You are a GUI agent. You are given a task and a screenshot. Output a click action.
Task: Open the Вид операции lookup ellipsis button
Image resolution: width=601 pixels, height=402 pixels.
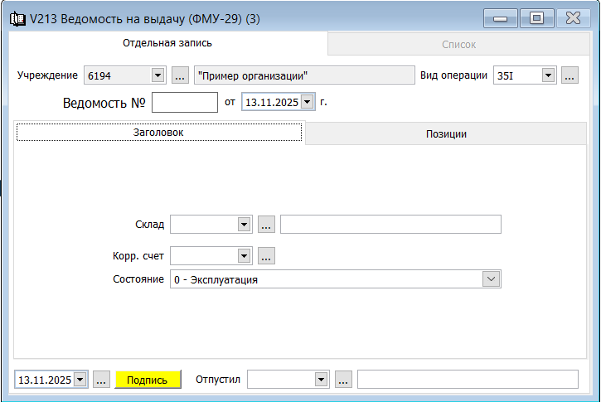pos(569,76)
